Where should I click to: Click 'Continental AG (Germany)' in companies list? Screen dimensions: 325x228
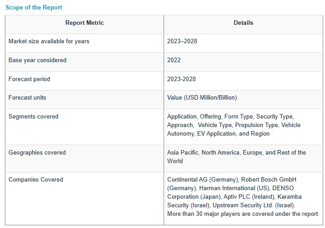pos(202,180)
